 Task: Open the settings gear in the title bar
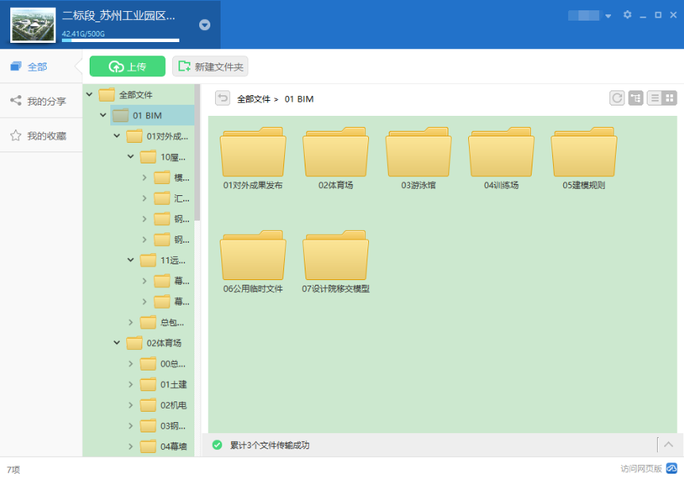click(628, 15)
